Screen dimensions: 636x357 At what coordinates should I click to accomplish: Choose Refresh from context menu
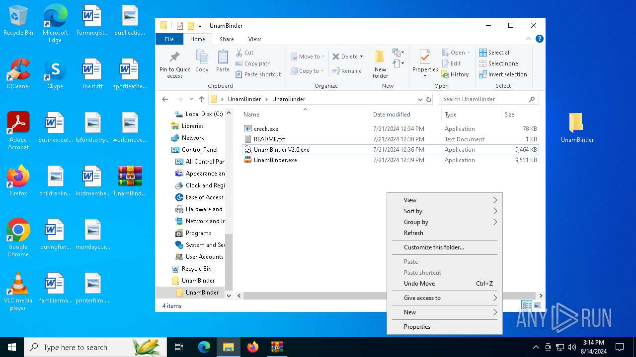(445, 233)
